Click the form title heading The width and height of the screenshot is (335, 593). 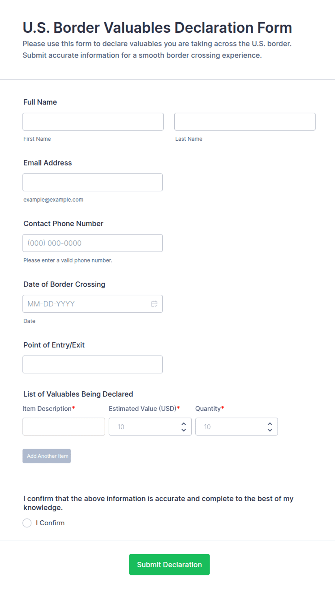(157, 28)
